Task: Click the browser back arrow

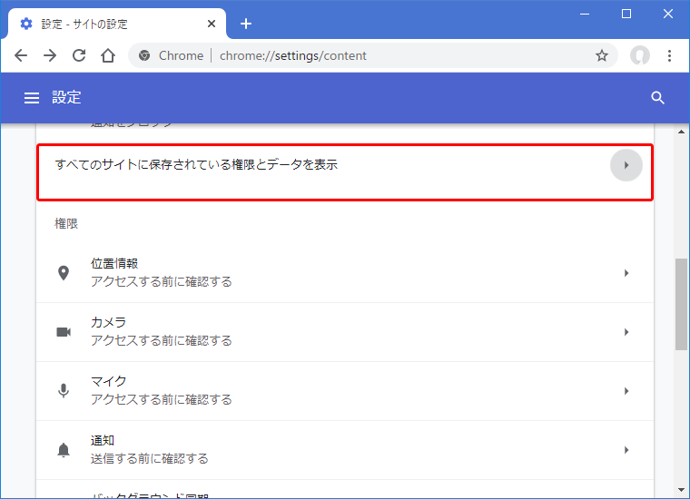Action: tap(21, 55)
